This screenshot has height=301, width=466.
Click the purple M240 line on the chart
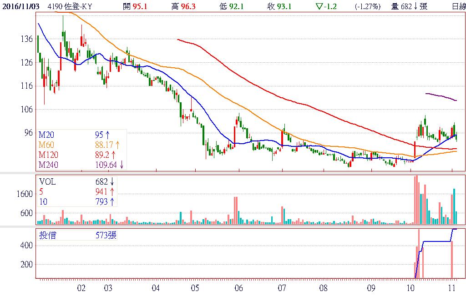(x=441, y=96)
